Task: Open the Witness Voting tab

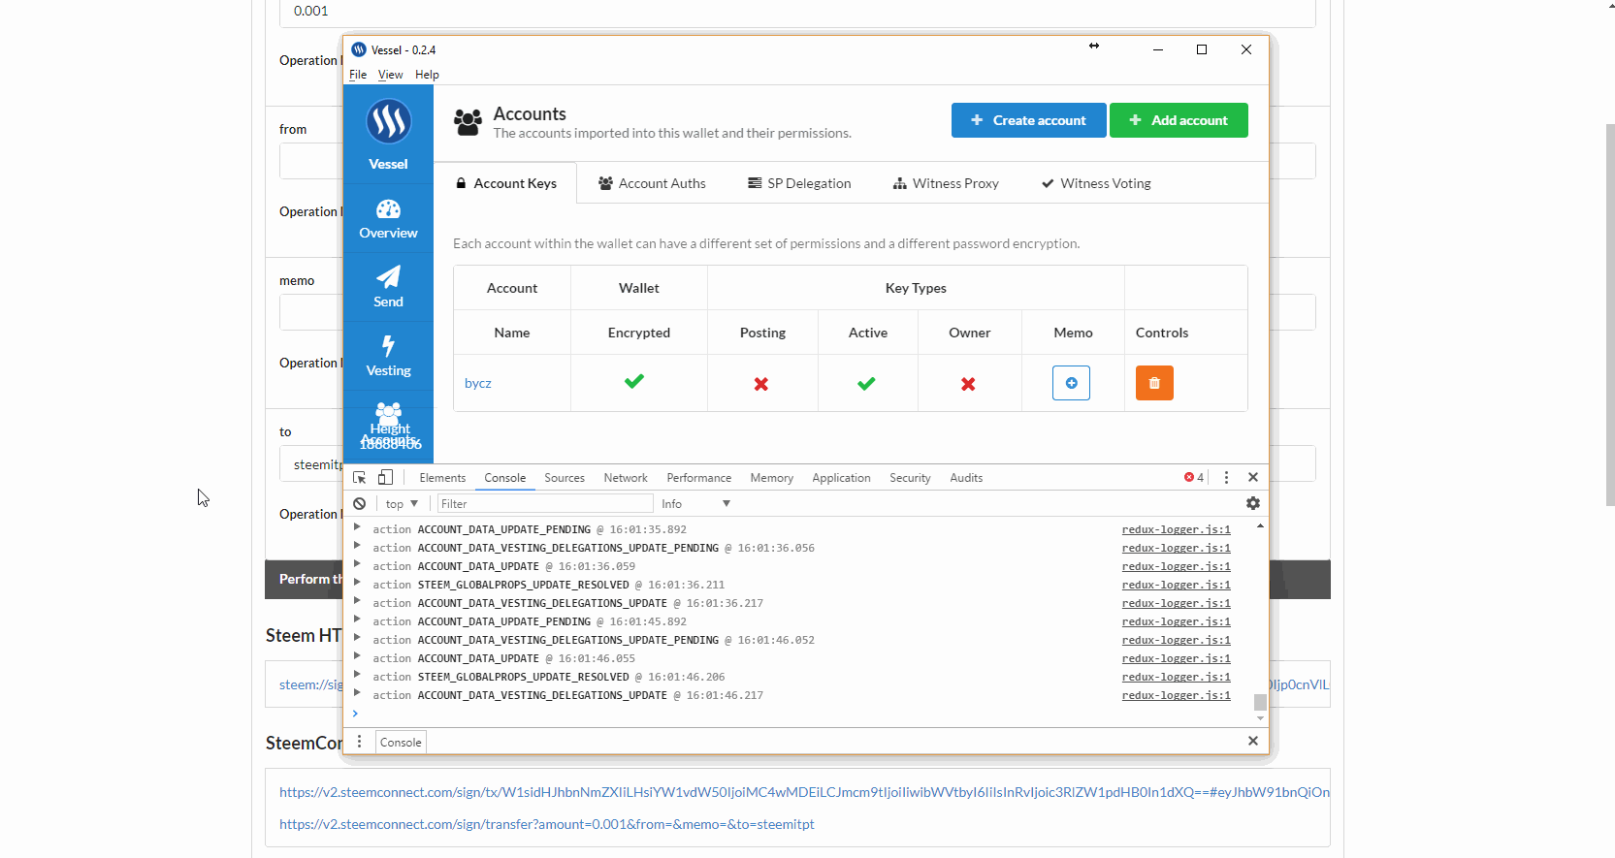Action: pos(1096,183)
